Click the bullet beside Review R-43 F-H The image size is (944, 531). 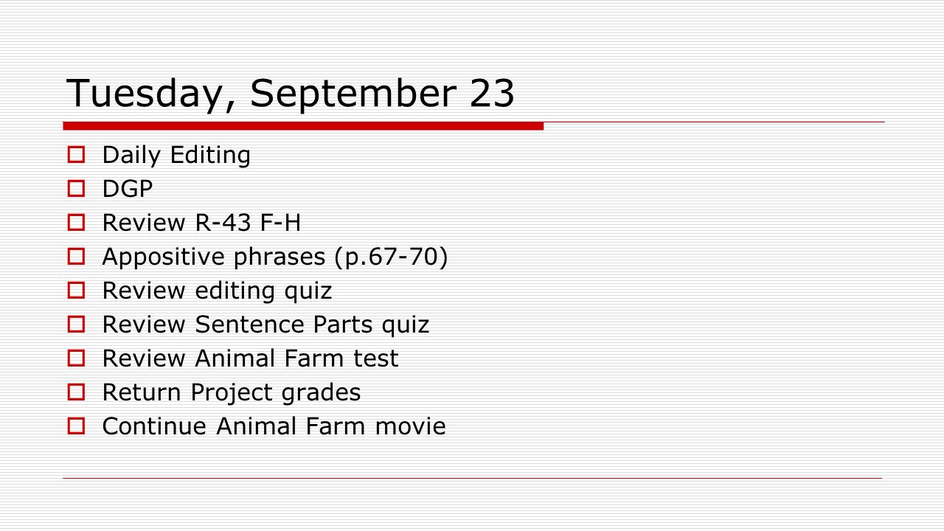(75, 223)
